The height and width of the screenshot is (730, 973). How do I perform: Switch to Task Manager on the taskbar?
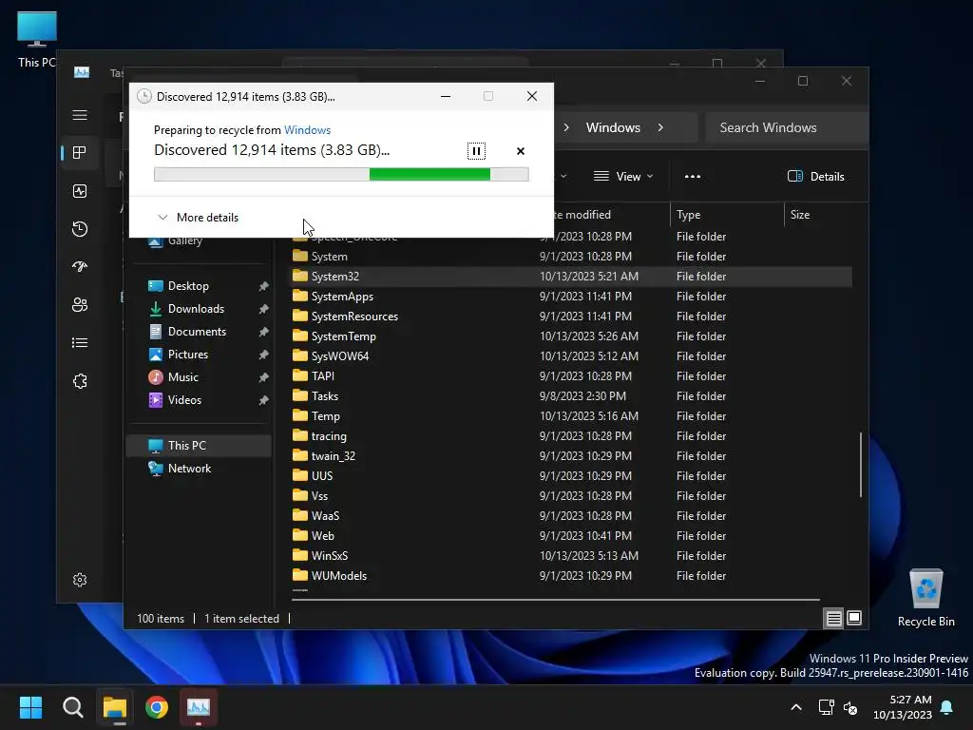tap(199, 707)
